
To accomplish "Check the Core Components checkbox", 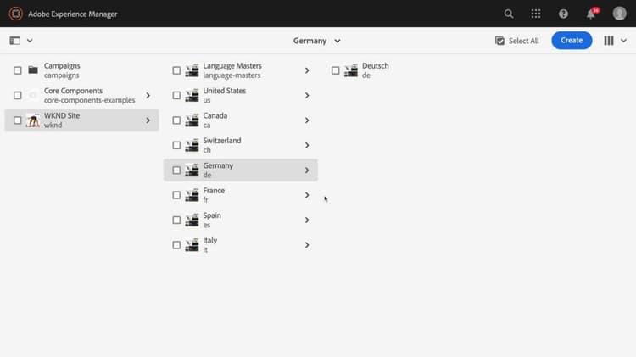I will tap(18, 95).
